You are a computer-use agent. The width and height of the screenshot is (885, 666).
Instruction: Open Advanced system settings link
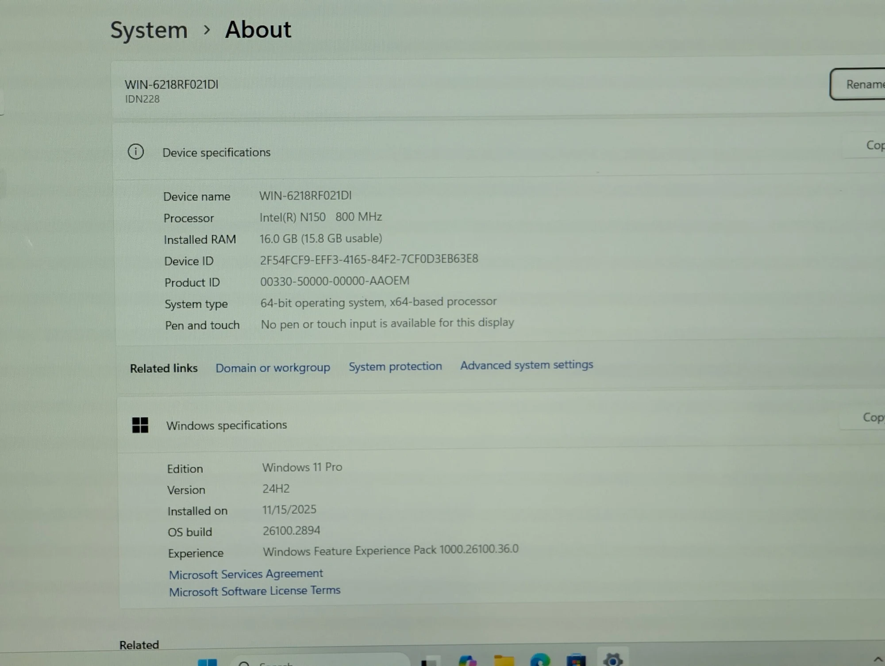[527, 365]
